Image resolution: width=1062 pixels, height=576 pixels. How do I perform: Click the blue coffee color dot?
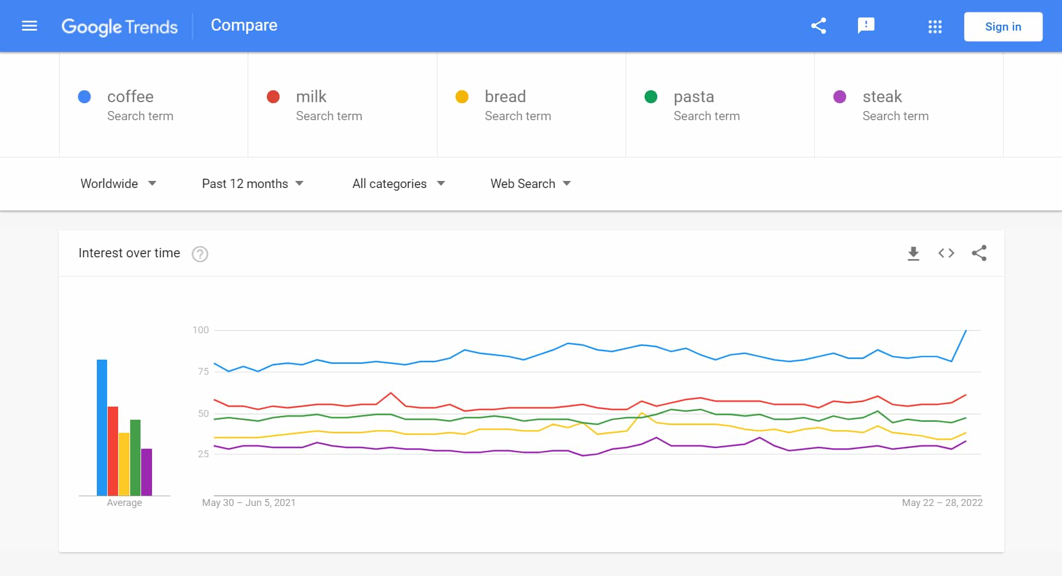point(84,97)
